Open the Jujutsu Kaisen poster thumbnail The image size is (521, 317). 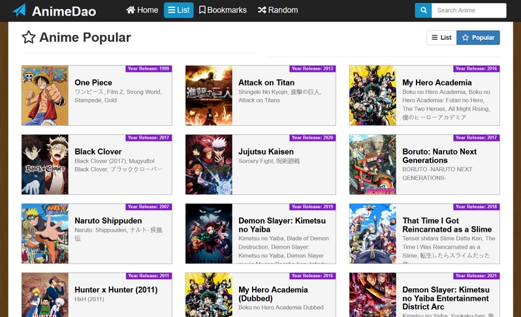tap(209, 164)
